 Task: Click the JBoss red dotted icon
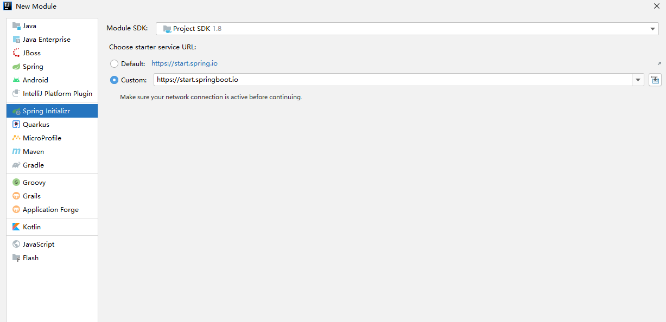(x=16, y=53)
